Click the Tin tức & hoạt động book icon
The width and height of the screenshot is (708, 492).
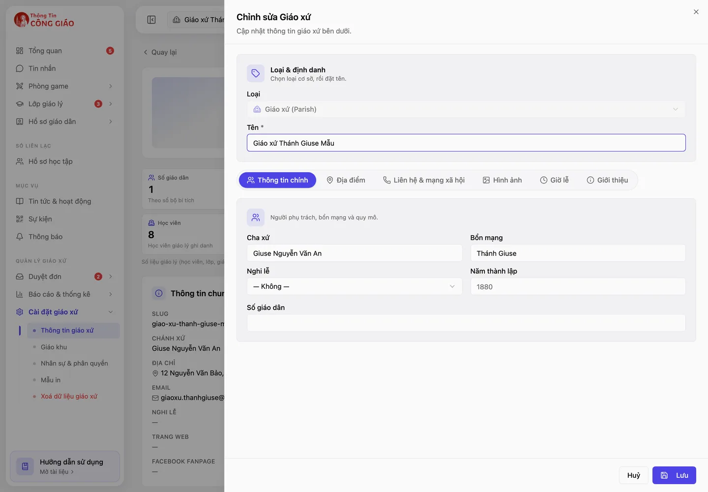(x=20, y=201)
